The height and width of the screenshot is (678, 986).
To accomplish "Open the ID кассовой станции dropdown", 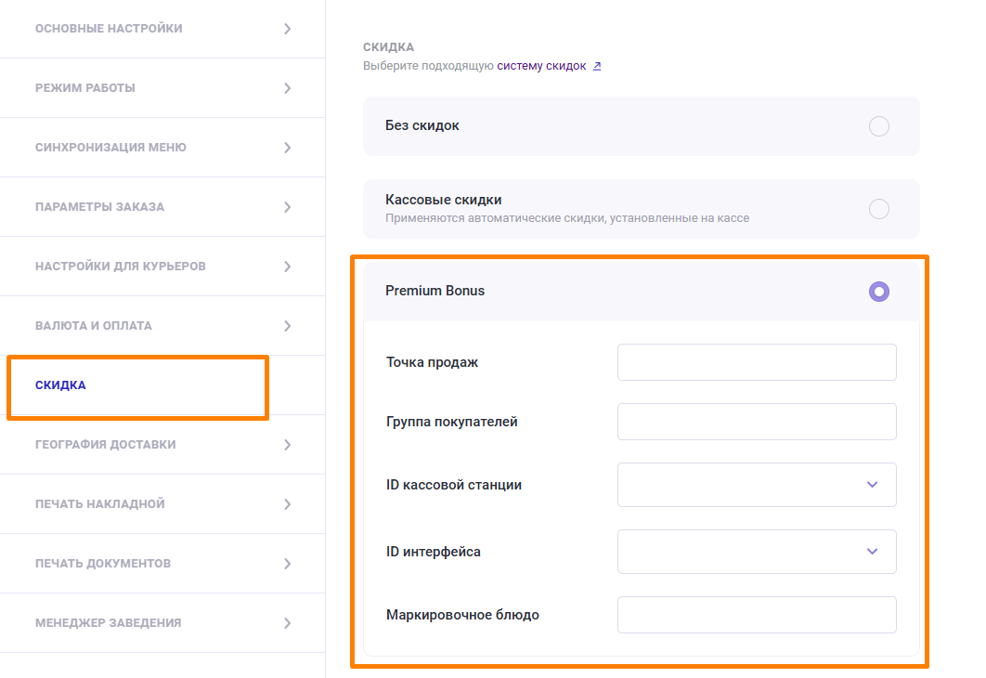I will [757, 485].
